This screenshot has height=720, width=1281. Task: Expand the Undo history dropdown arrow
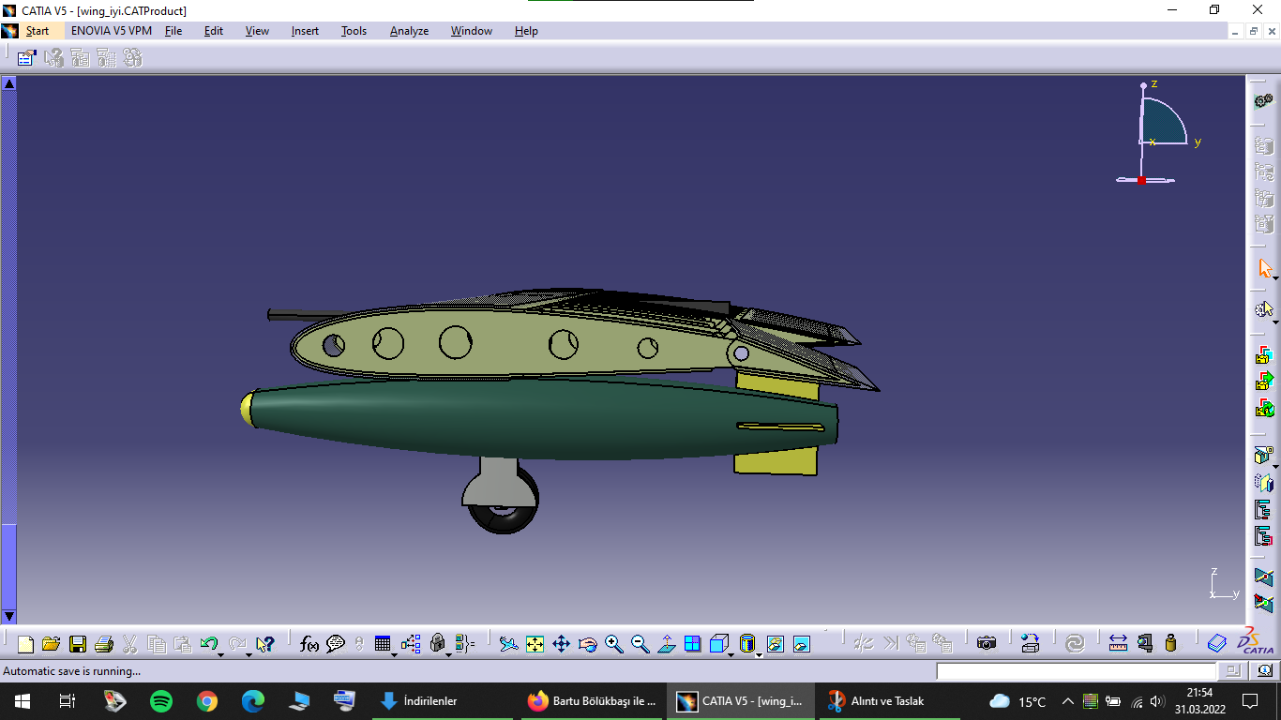point(220,653)
